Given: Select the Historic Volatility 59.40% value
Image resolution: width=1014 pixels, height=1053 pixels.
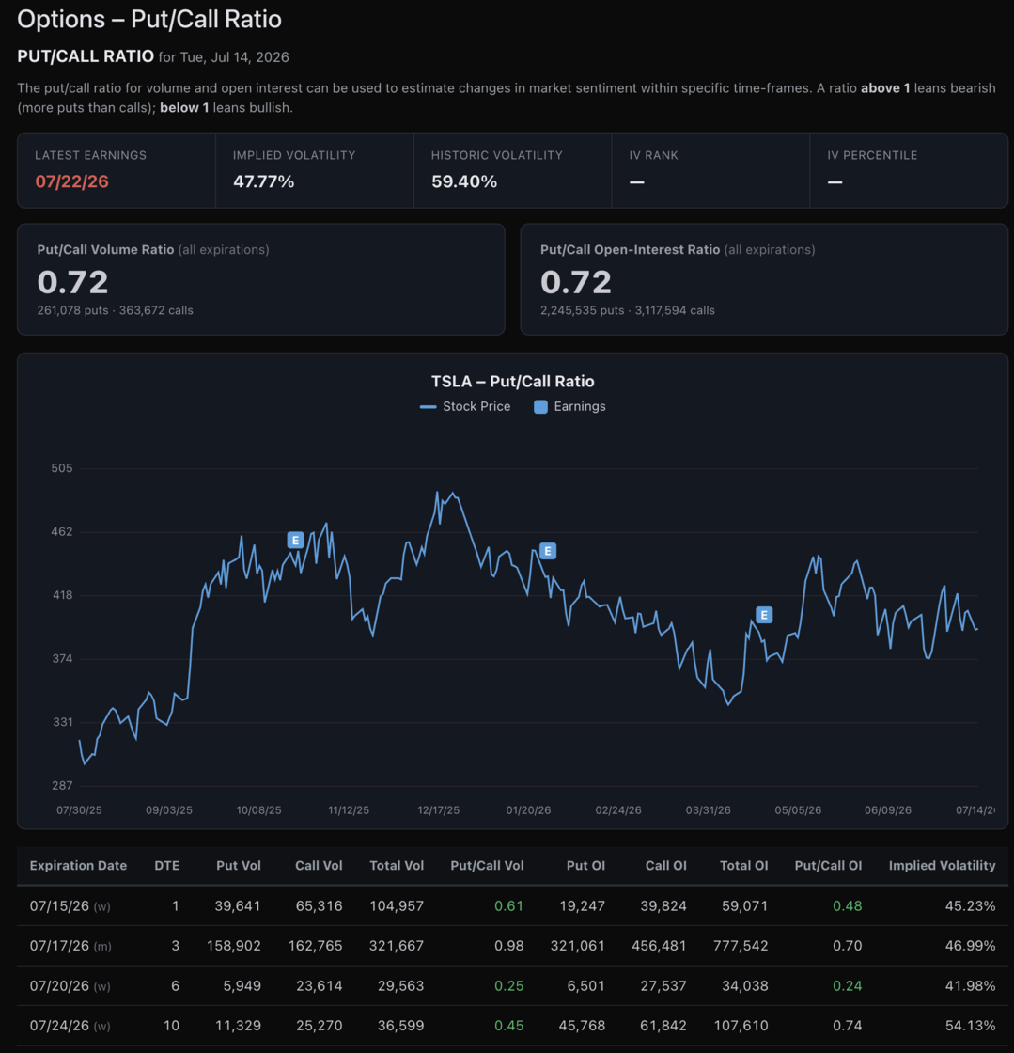Looking at the screenshot, I should (x=464, y=181).
